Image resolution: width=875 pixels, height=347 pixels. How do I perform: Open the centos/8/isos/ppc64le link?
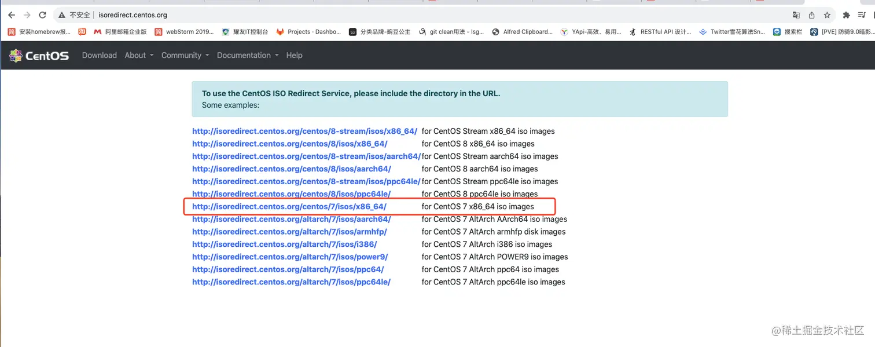(292, 194)
